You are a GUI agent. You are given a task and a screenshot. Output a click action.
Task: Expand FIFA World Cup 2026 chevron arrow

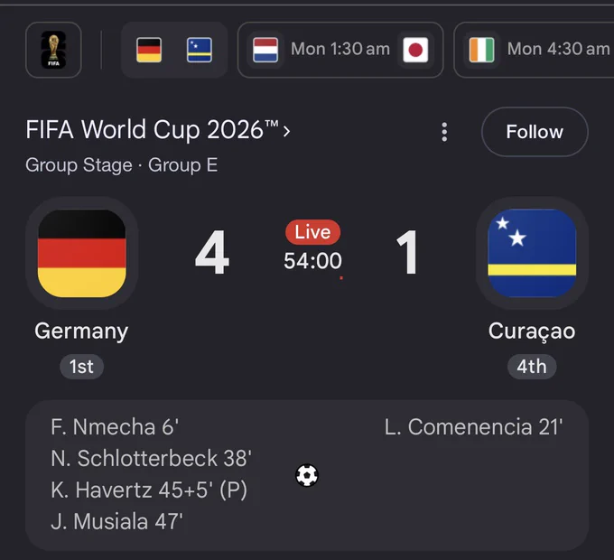click(x=286, y=131)
